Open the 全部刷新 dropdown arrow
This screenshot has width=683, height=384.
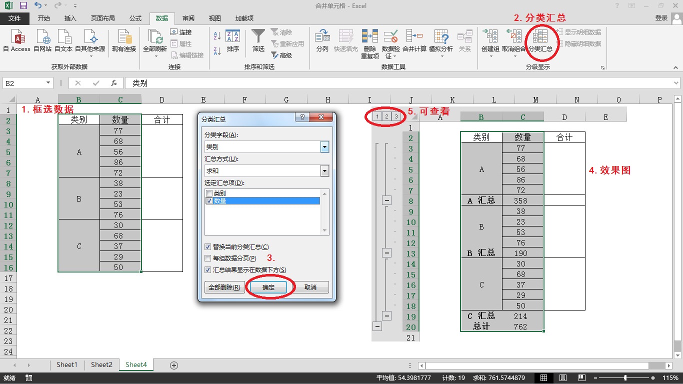tap(156, 56)
